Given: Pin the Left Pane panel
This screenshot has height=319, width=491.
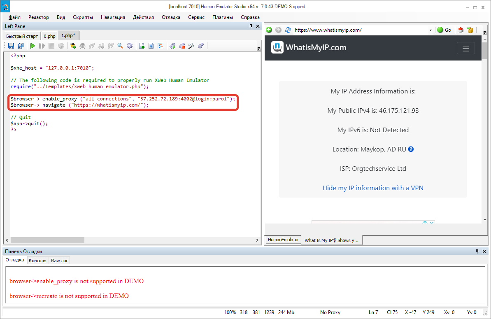Looking at the screenshot, I should click(251, 26).
